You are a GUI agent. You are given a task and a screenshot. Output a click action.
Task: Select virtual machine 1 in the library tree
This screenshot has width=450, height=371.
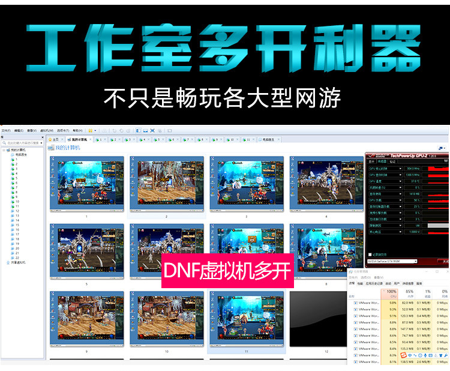(x=14, y=159)
